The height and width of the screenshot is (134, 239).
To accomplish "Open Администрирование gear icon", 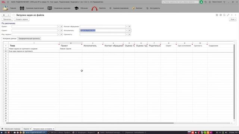I will pyautogui.click(x=111, y=8).
